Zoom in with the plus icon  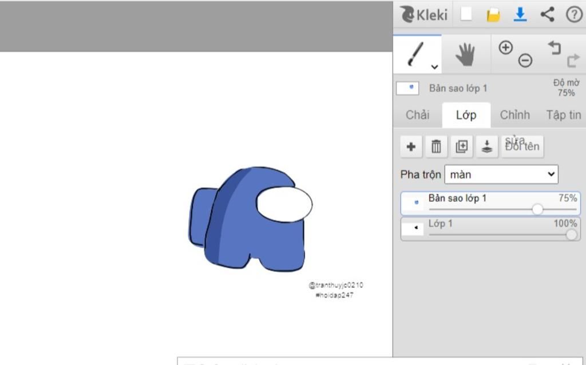506,48
